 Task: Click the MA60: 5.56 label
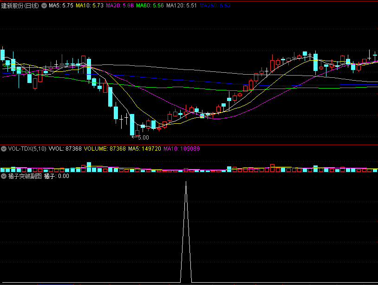150,6
